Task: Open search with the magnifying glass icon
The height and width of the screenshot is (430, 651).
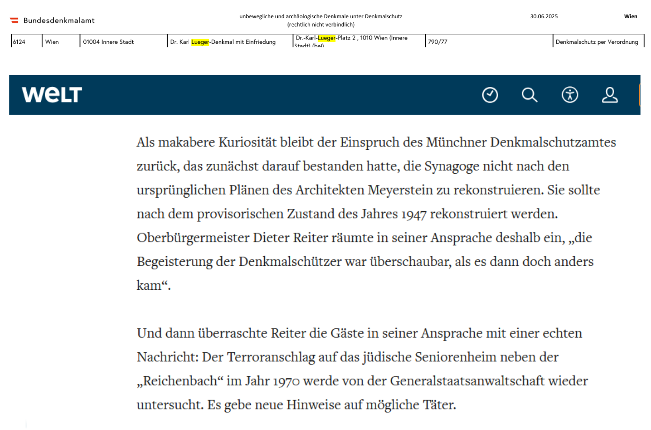Action: 529,95
